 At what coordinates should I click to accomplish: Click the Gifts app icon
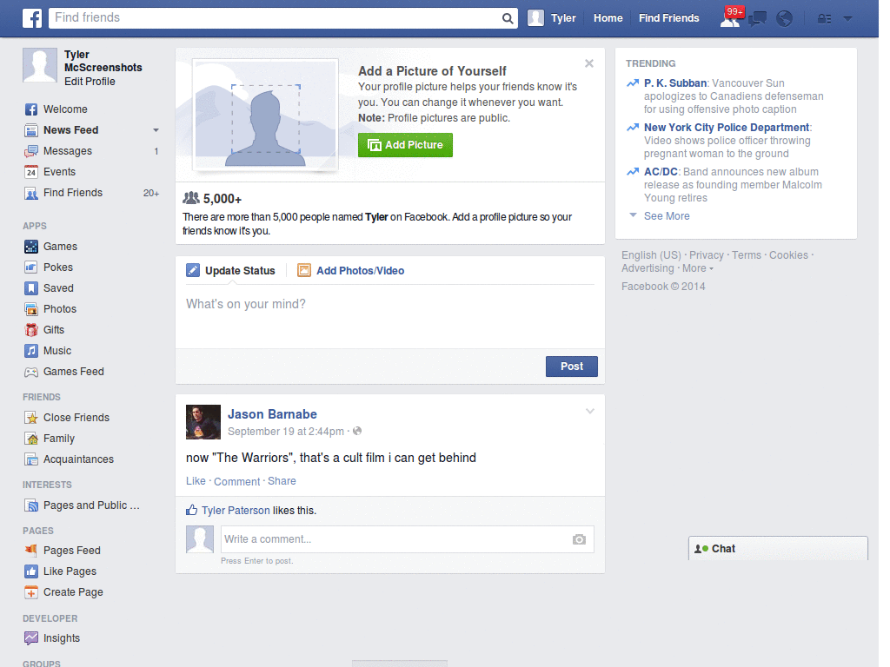pos(31,330)
